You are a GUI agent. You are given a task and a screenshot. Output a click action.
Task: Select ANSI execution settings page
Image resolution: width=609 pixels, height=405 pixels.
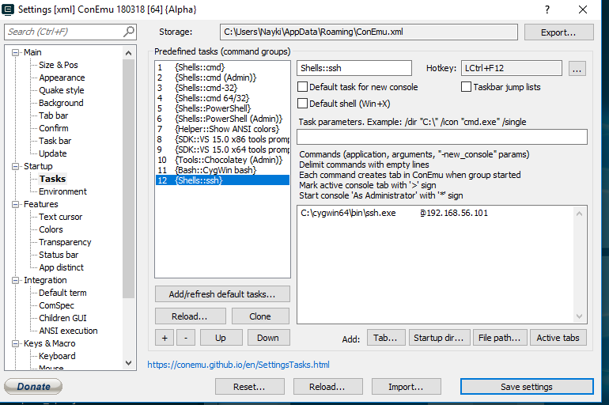(x=68, y=331)
